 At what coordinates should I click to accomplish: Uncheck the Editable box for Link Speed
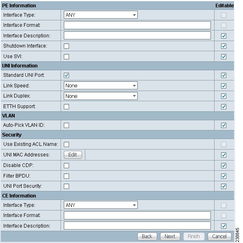[x=223, y=86]
